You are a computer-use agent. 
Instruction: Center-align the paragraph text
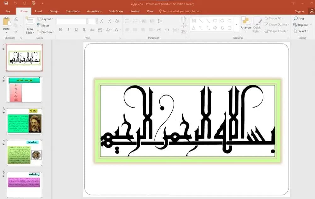point(135,30)
